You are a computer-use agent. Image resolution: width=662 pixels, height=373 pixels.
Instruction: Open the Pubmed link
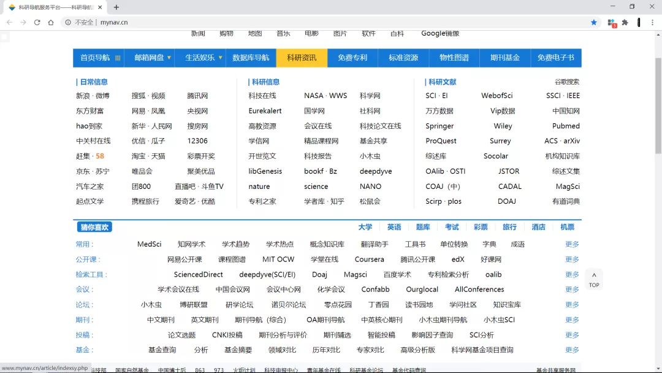point(566,126)
